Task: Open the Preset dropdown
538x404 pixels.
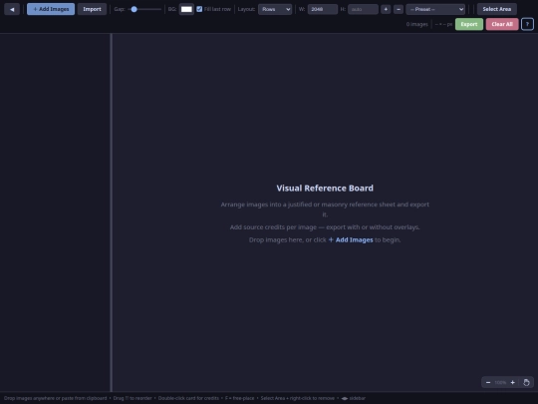Action: click(435, 9)
